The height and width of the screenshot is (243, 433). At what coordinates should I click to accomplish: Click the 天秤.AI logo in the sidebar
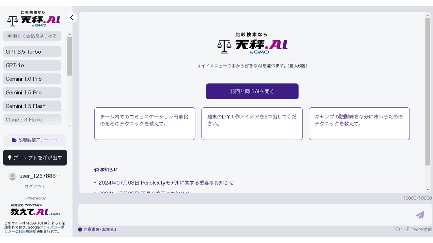[32, 19]
